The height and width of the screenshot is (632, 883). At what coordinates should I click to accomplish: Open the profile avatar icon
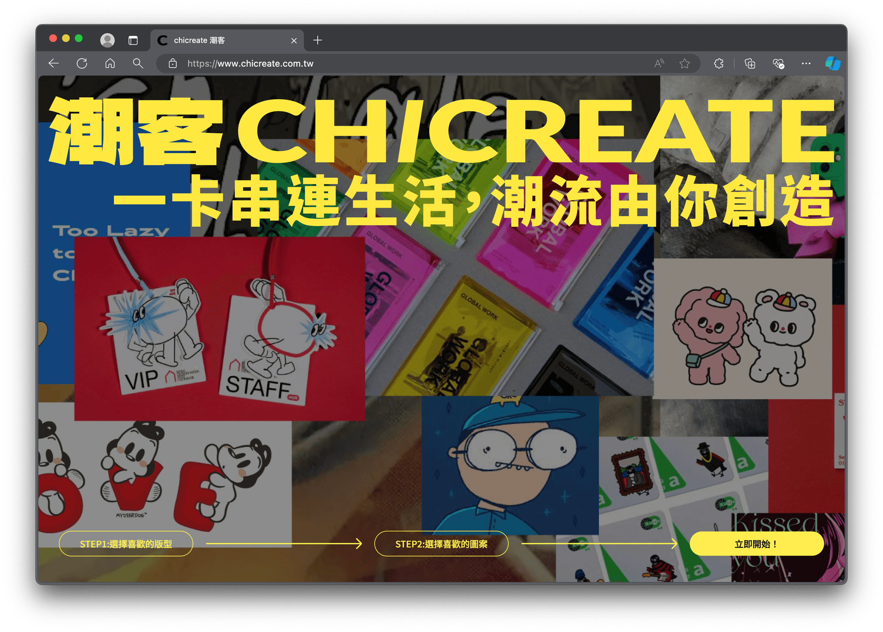pos(107,40)
